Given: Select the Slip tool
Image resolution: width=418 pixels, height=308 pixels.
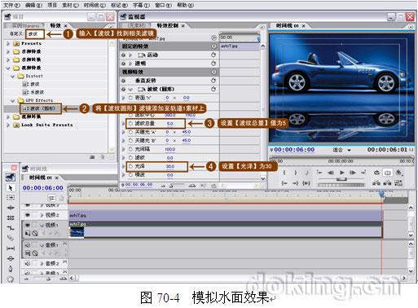Looking at the screenshot, I should point(11,249).
